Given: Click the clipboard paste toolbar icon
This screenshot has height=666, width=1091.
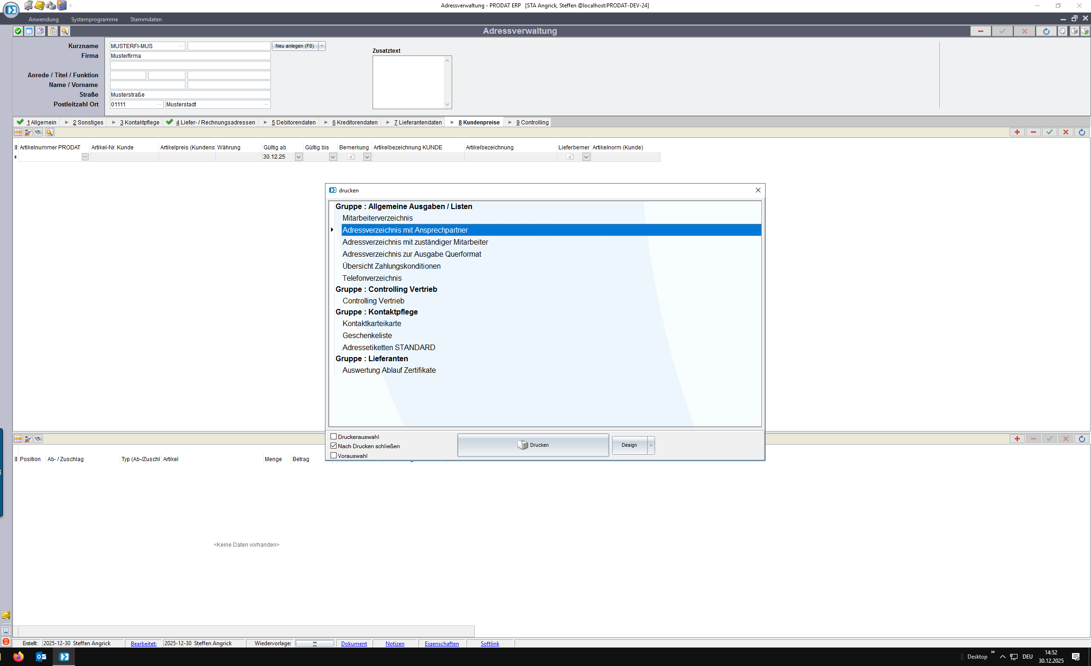Looking at the screenshot, I should point(53,31).
